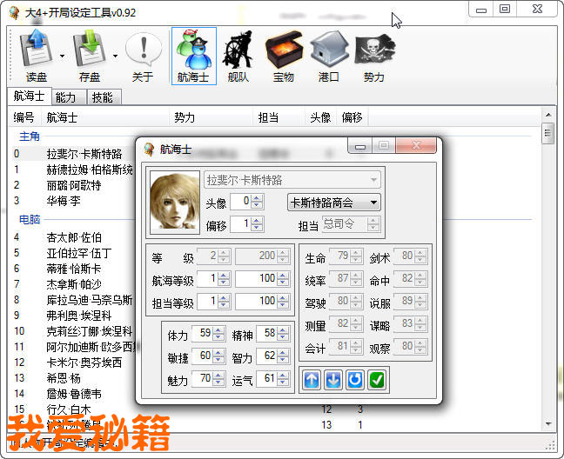Screen dimensions: 564x459
Task: Click the 读盘 (load save) toolbar icon
Action: point(37,55)
